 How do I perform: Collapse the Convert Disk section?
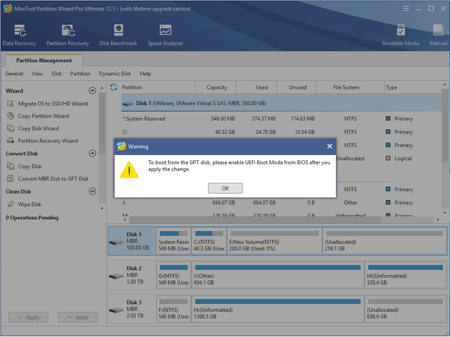coord(92,153)
